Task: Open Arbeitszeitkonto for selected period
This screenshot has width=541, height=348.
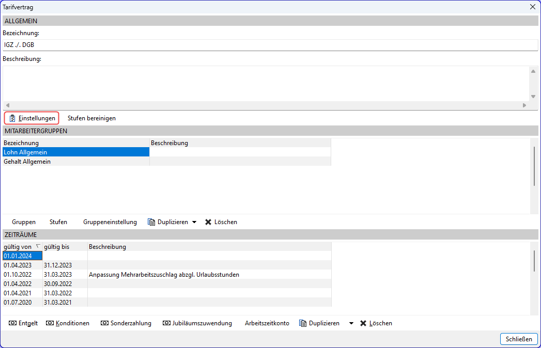Action: 267,323
